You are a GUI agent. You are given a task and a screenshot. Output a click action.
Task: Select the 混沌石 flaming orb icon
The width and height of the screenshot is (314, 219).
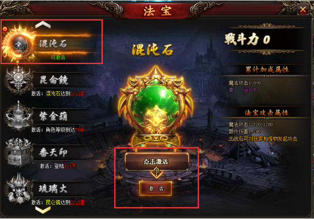click(x=19, y=43)
